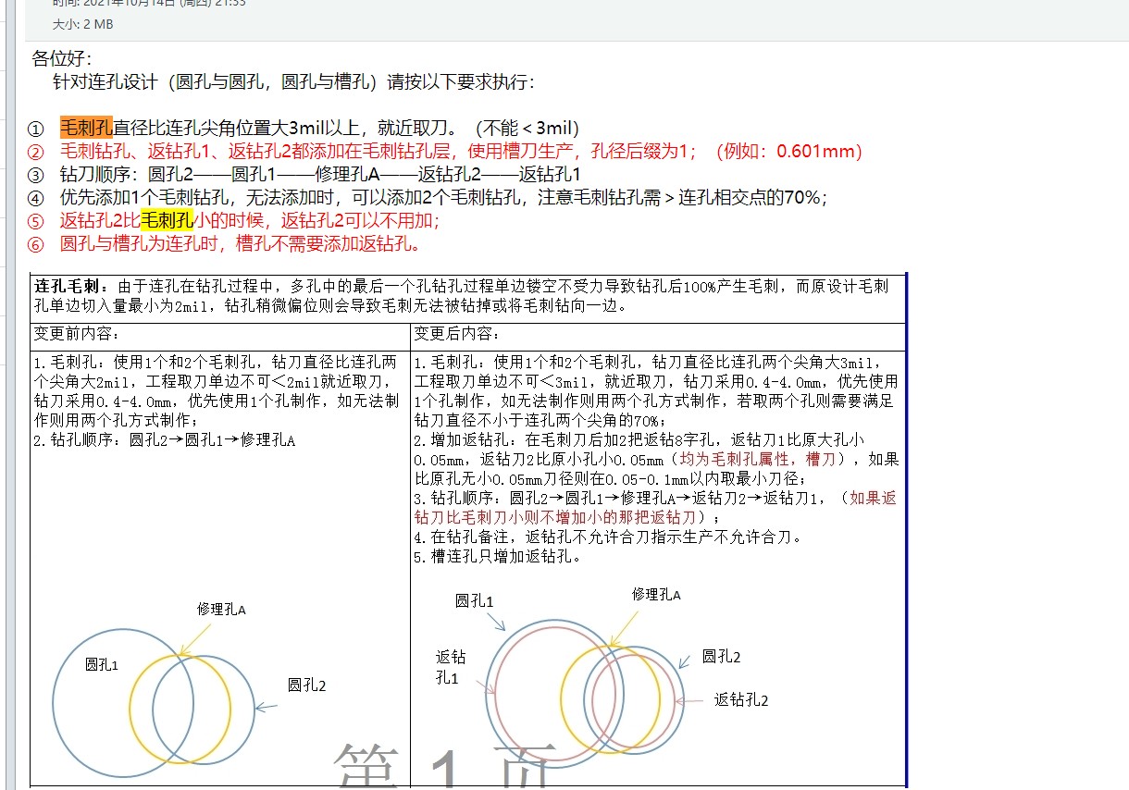
Task: Click "2.钻孔顺序" line in 变更前 column
Action: (x=165, y=440)
